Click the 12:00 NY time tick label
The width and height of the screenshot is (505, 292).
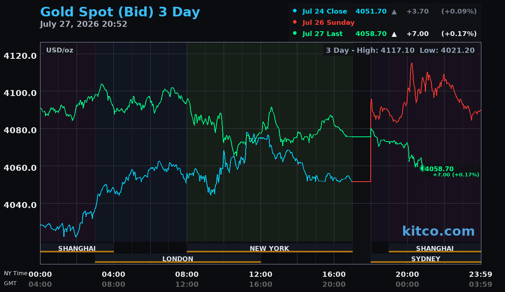(x=261, y=274)
